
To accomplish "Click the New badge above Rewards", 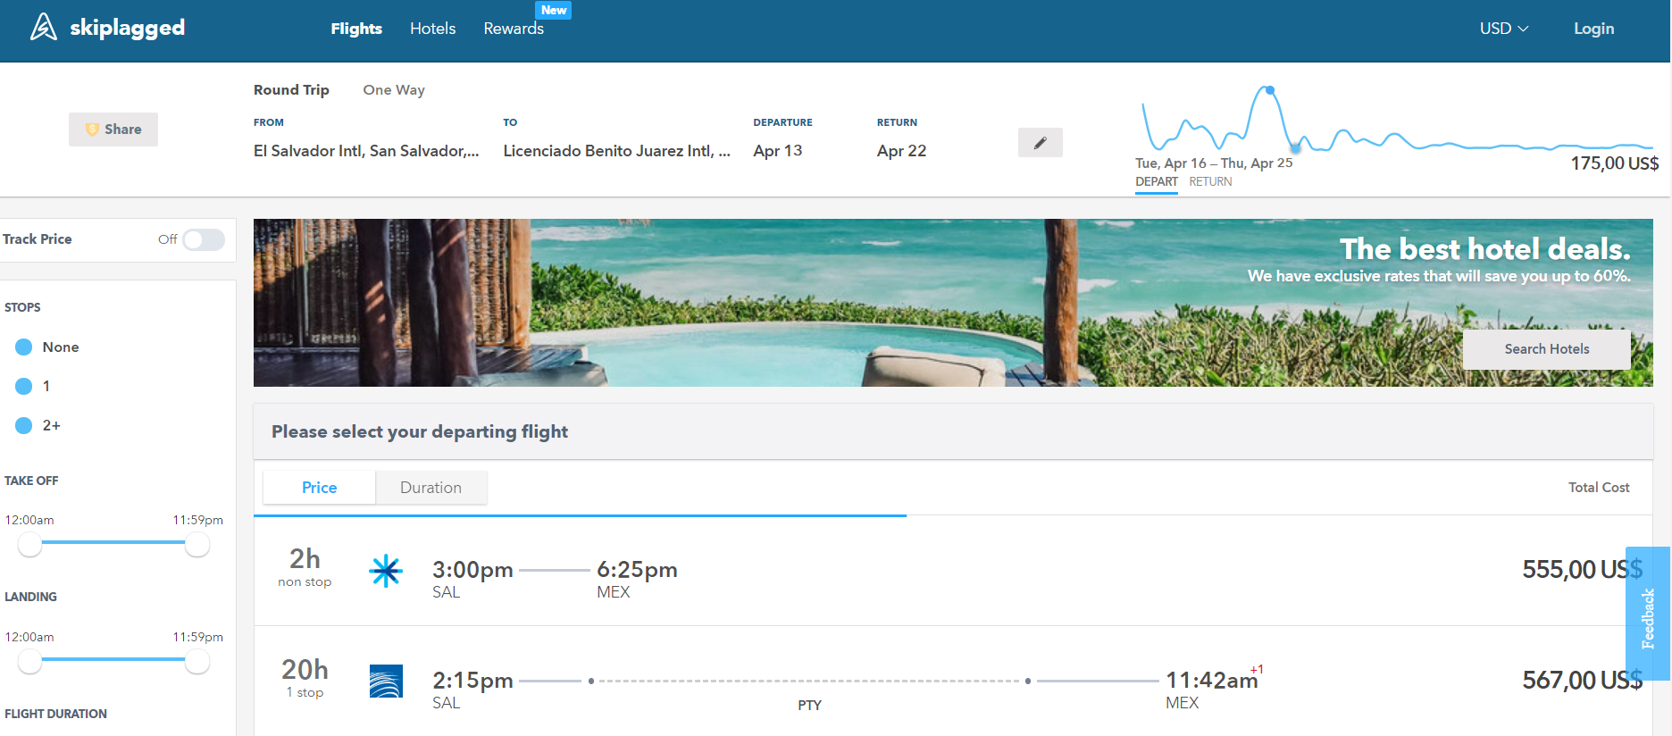I will [x=553, y=10].
